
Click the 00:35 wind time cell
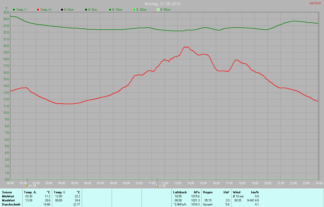(x=238, y=200)
